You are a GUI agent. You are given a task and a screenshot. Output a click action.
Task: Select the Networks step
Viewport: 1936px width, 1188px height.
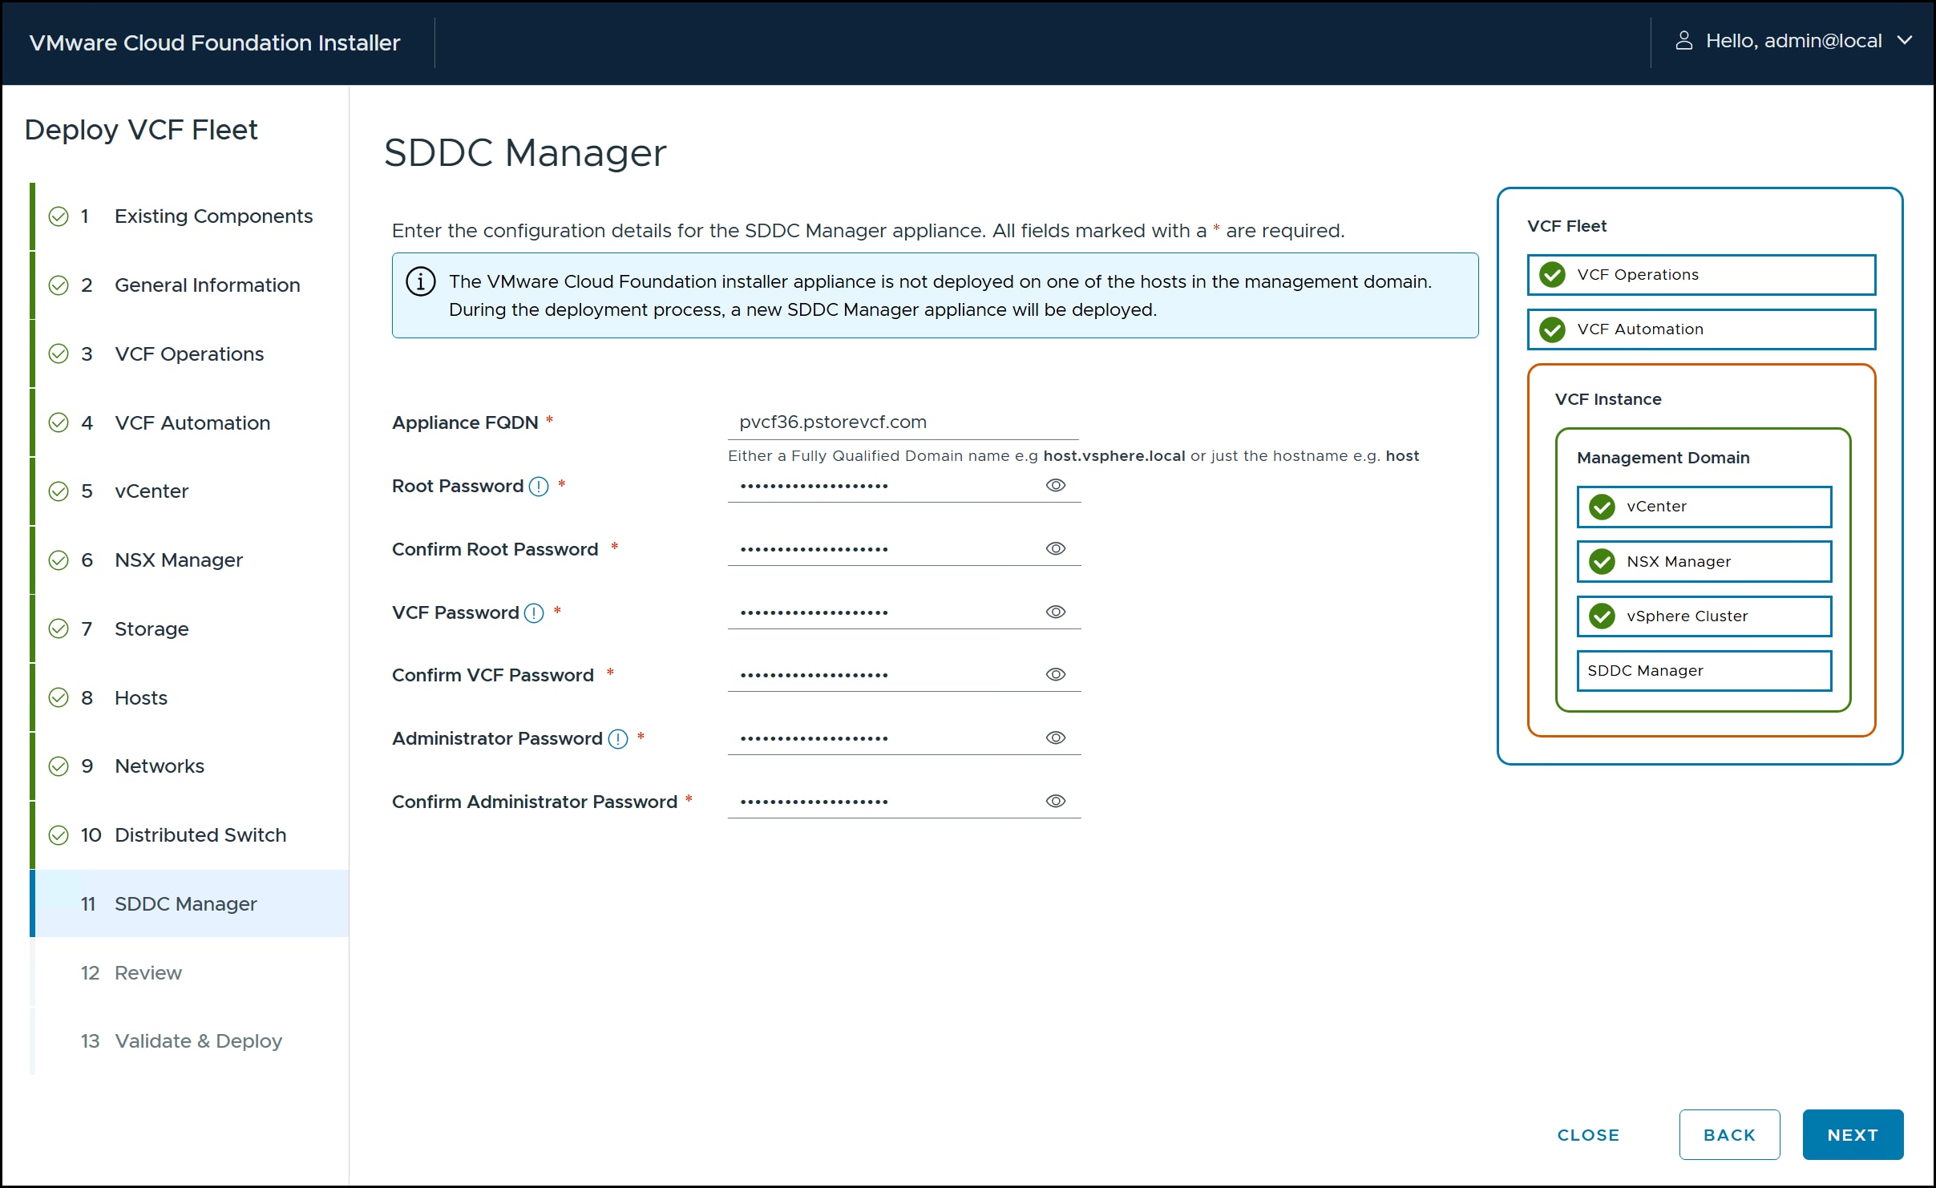(191, 766)
